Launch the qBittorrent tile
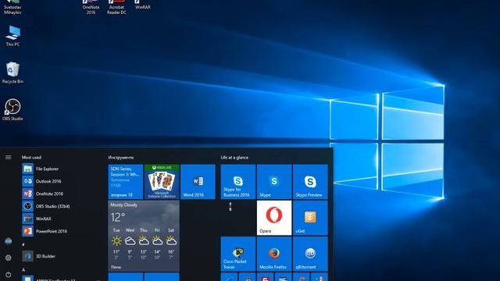The image size is (500, 281). click(x=310, y=254)
